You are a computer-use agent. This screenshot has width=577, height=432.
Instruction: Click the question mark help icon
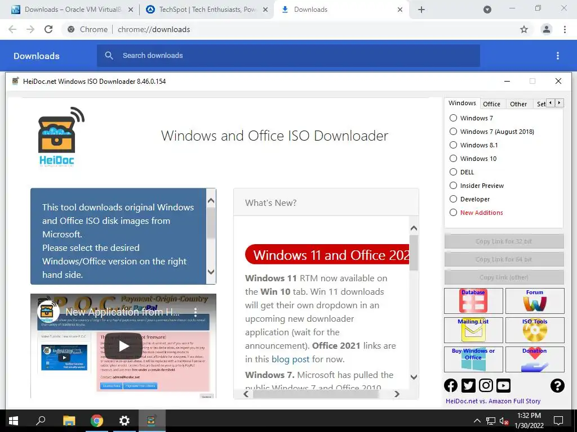pos(557,385)
